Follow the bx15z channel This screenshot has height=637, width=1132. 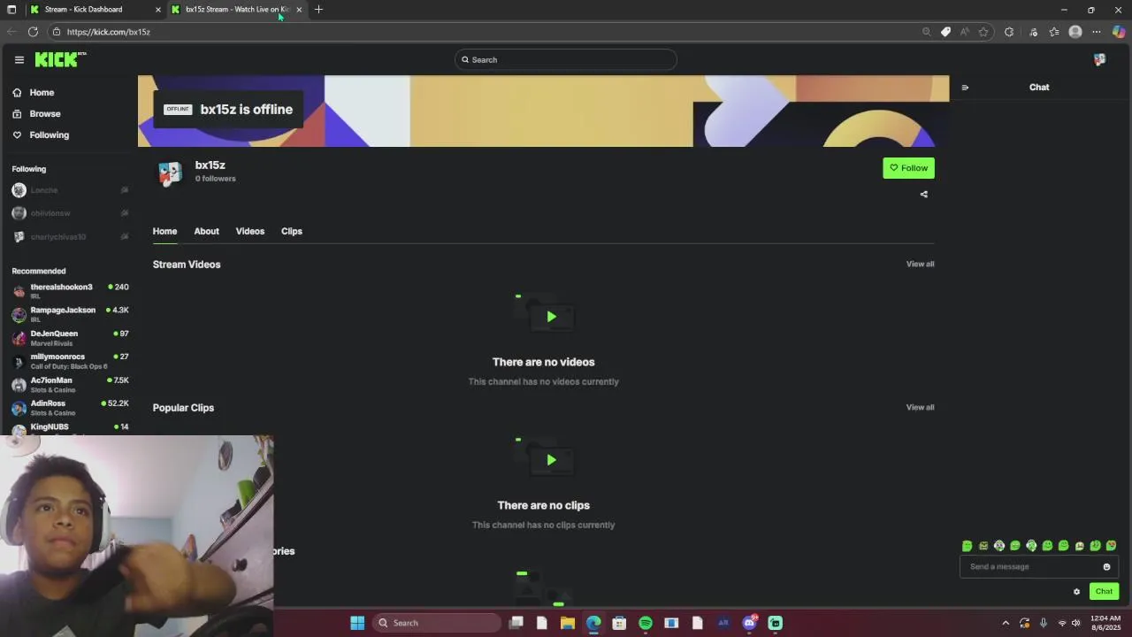(908, 168)
